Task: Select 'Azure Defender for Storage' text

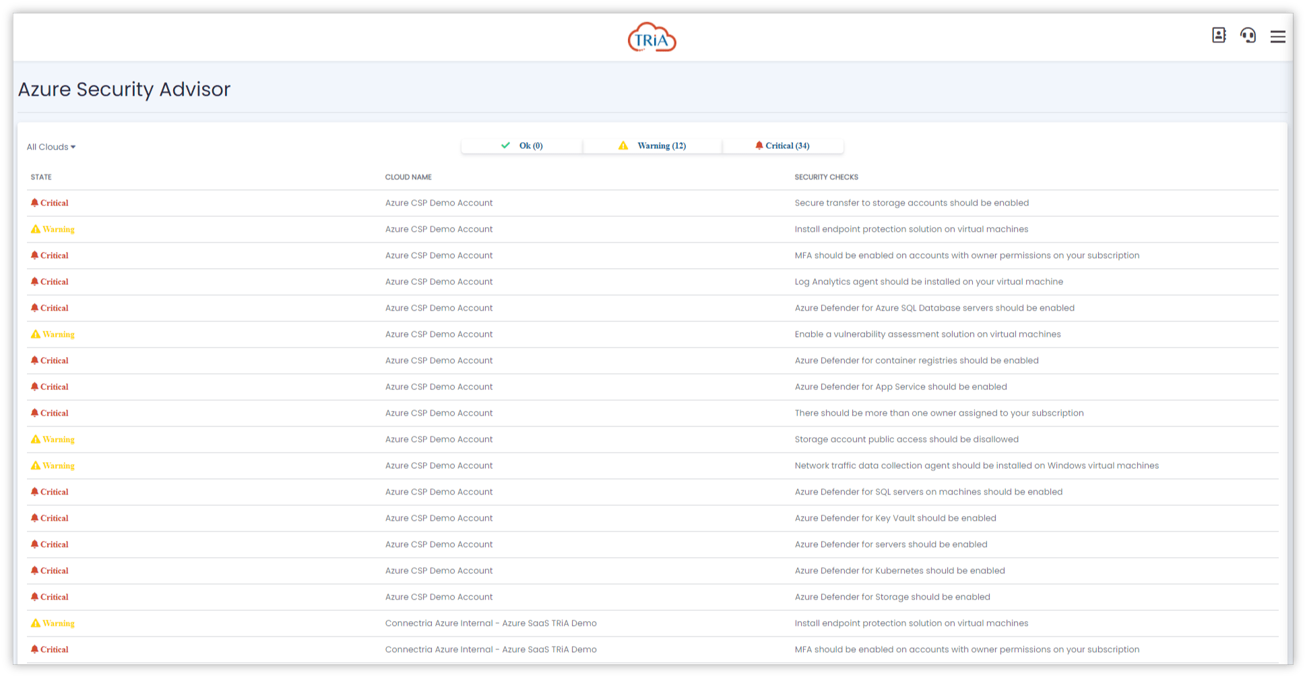Action: pyautogui.click(x=892, y=597)
